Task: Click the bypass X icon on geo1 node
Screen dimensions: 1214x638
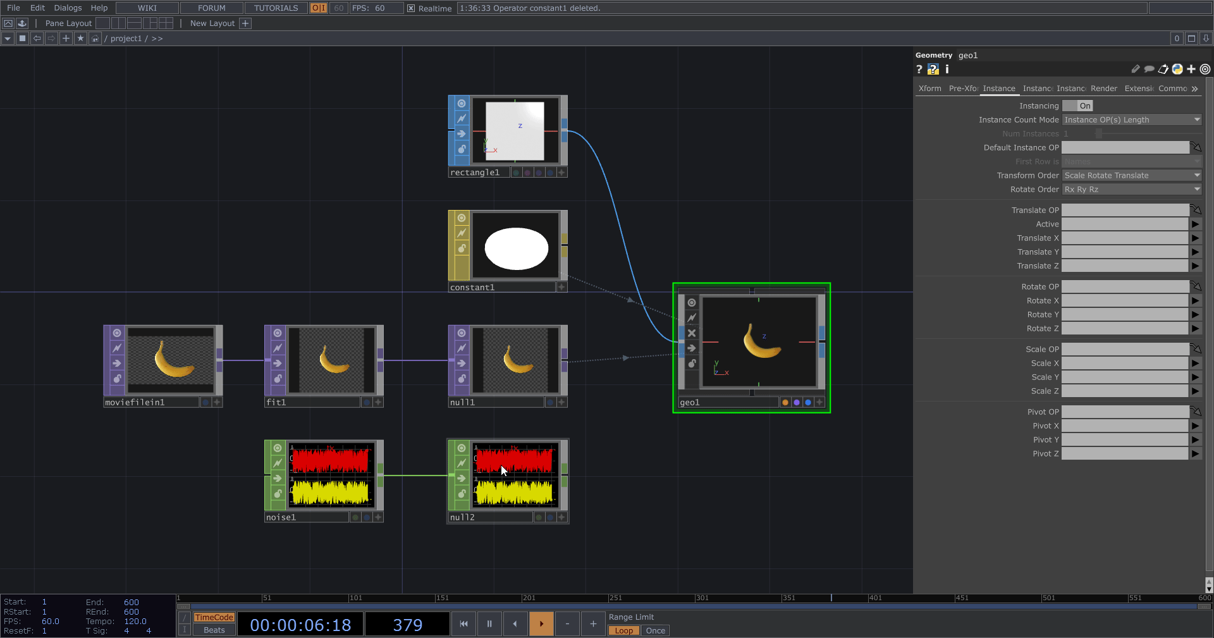Action: click(x=692, y=333)
